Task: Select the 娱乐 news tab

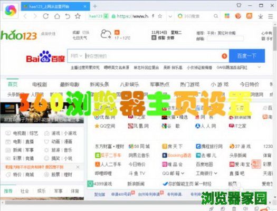Action: point(41,191)
